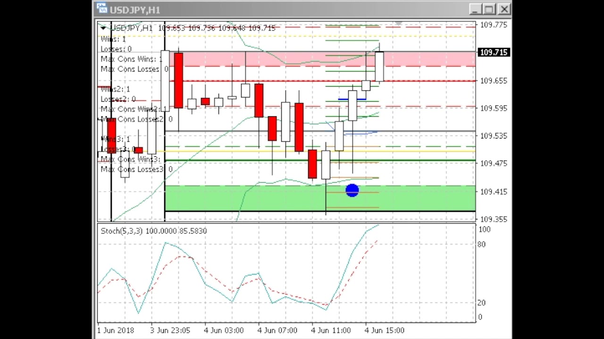
Task: Click the blue circle marker in green zone
Action: (352, 191)
